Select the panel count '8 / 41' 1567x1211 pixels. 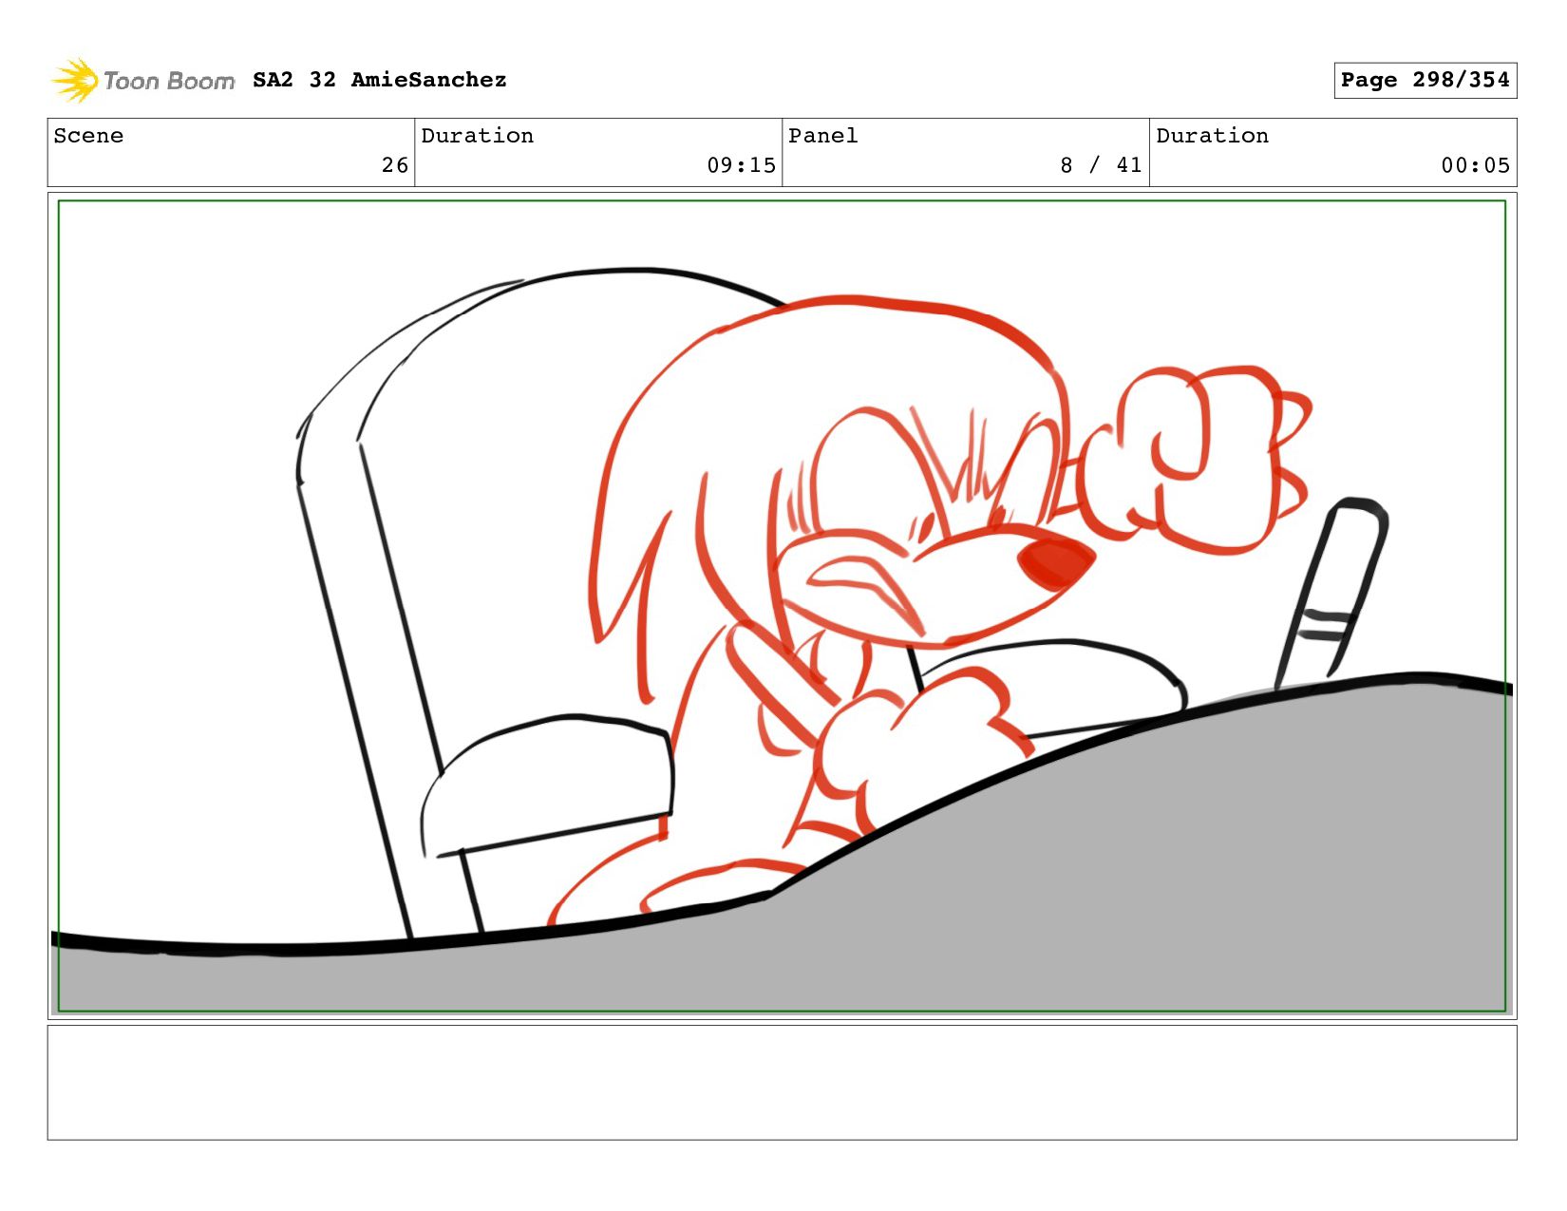point(1101,165)
